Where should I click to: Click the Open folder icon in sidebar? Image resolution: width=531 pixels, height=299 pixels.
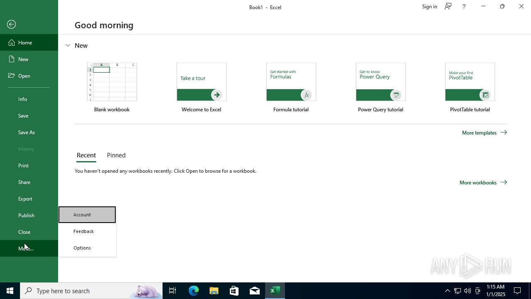point(12,76)
